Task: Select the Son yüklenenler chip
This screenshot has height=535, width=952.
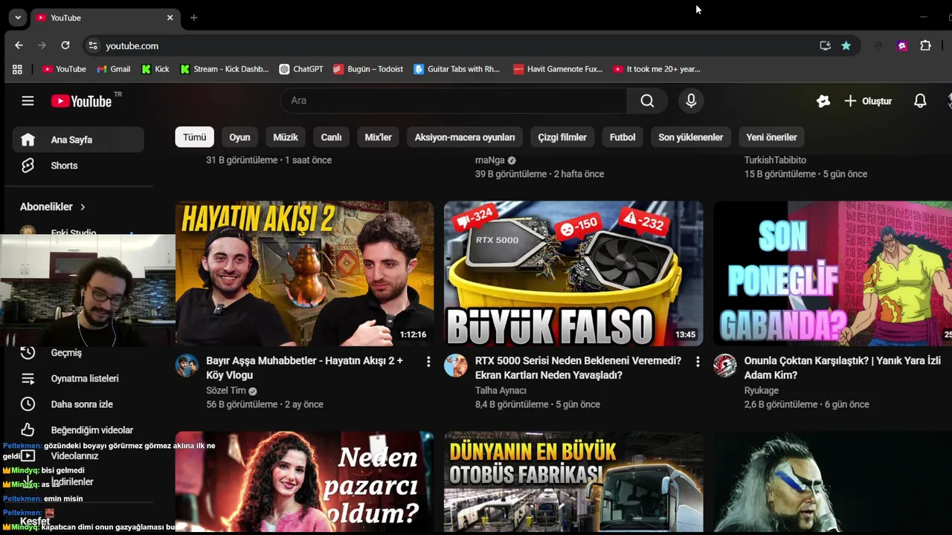Action: 691,137
